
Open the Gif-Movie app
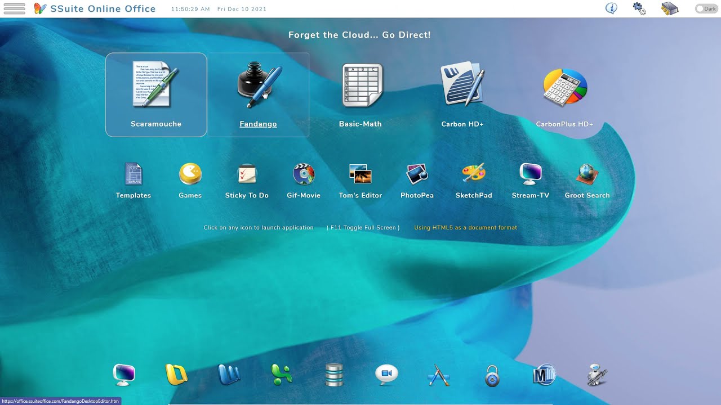[x=304, y=174]
